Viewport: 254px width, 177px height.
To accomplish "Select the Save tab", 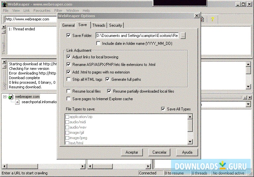I will click(83, 25).
